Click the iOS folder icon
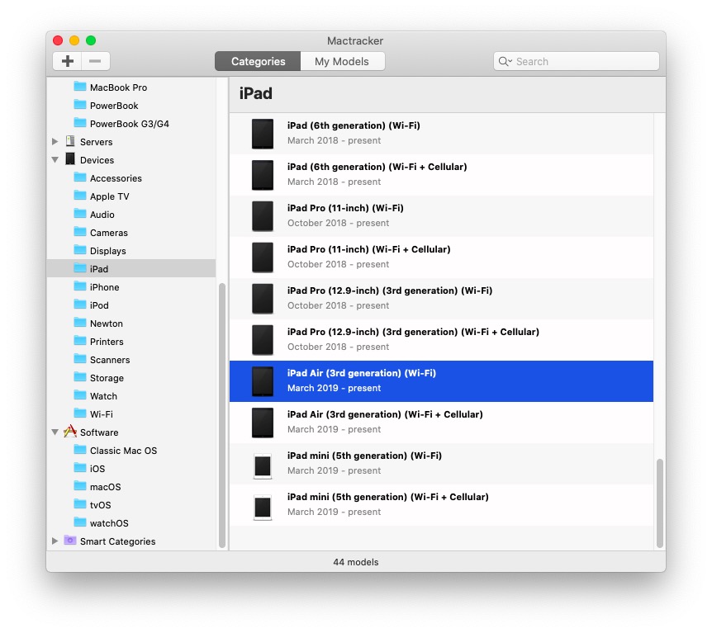Viewport: 712px width, 633px height. point(80,467)
